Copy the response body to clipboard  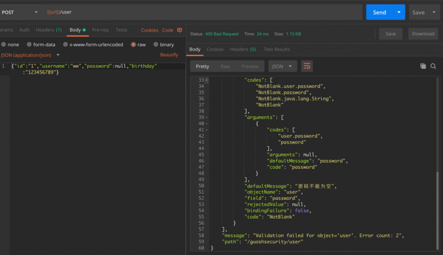tap(423, 66)
